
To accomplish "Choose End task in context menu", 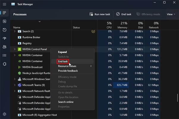I will click(63, 61).
